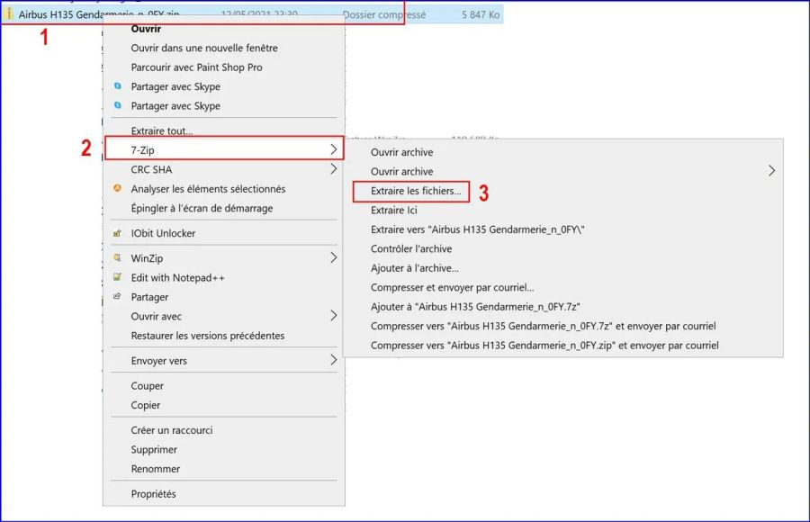The width and height of the screenshot is (810, 522).
Task: Choose Parcourir avec Paint Shop Pro
Action: (196, 67)
